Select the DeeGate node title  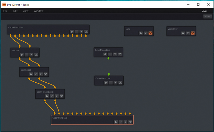(x=15, y=50)
